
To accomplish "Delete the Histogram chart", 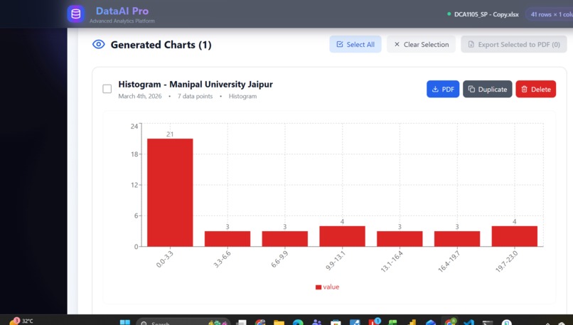I will [x=536, y=89].
